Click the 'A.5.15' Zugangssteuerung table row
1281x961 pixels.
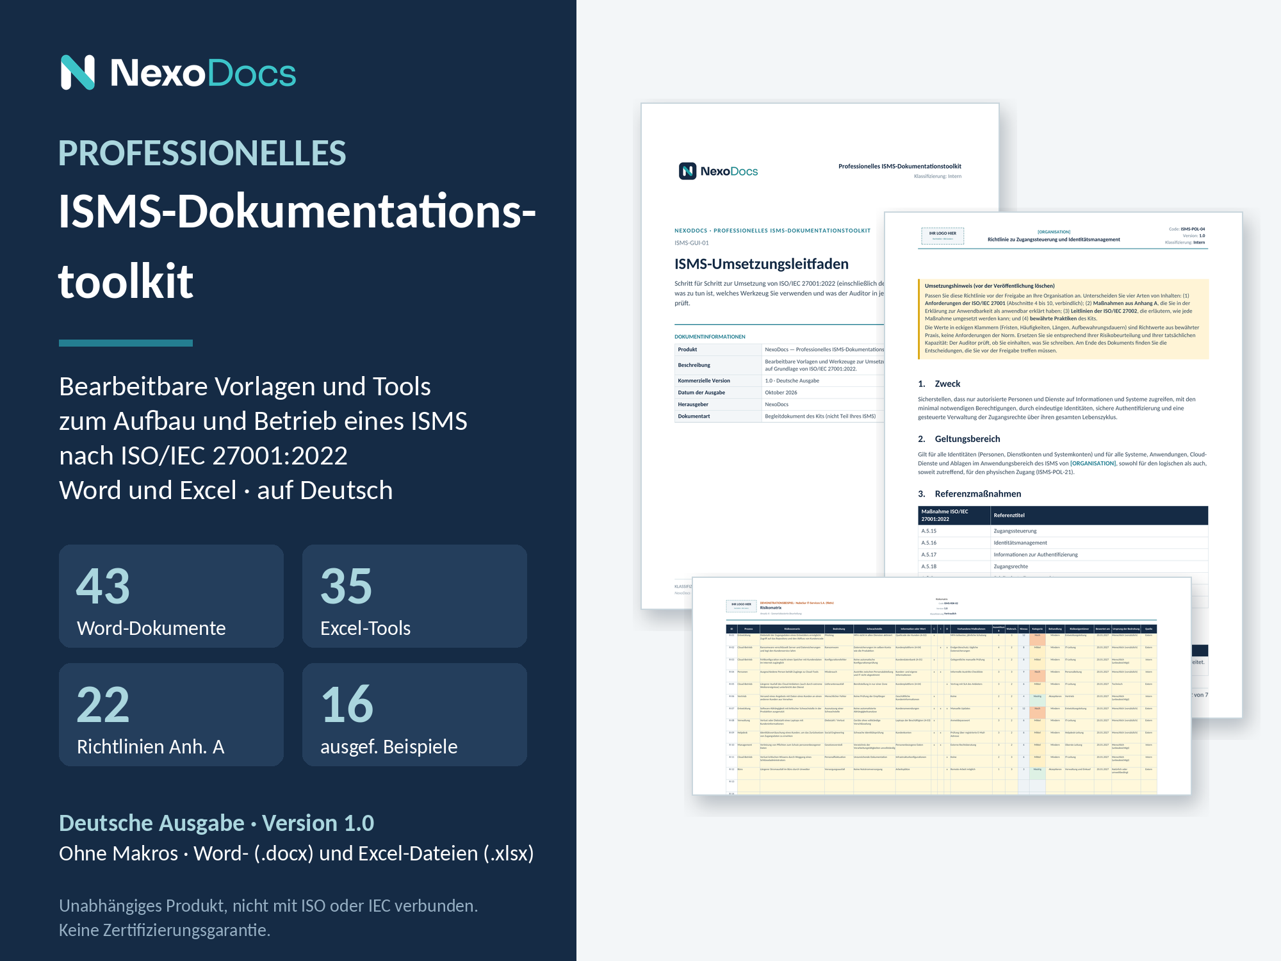[1063, 531]
